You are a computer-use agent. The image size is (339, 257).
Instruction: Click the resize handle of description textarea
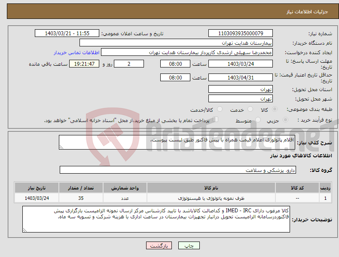(61, 147)
